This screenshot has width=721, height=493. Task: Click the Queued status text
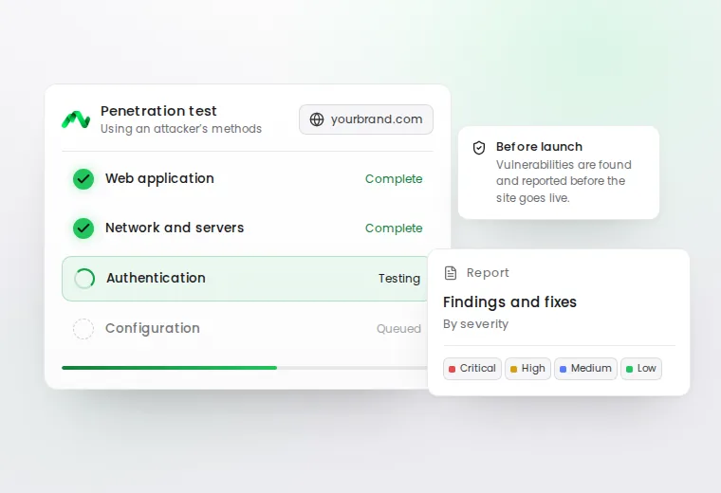click(x=398, y=329)
